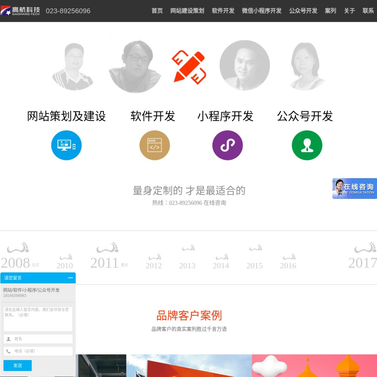Screen dimensions: 377x377
Task: Open the 微信小程序开发 menu item
Action: pos(262,11)
